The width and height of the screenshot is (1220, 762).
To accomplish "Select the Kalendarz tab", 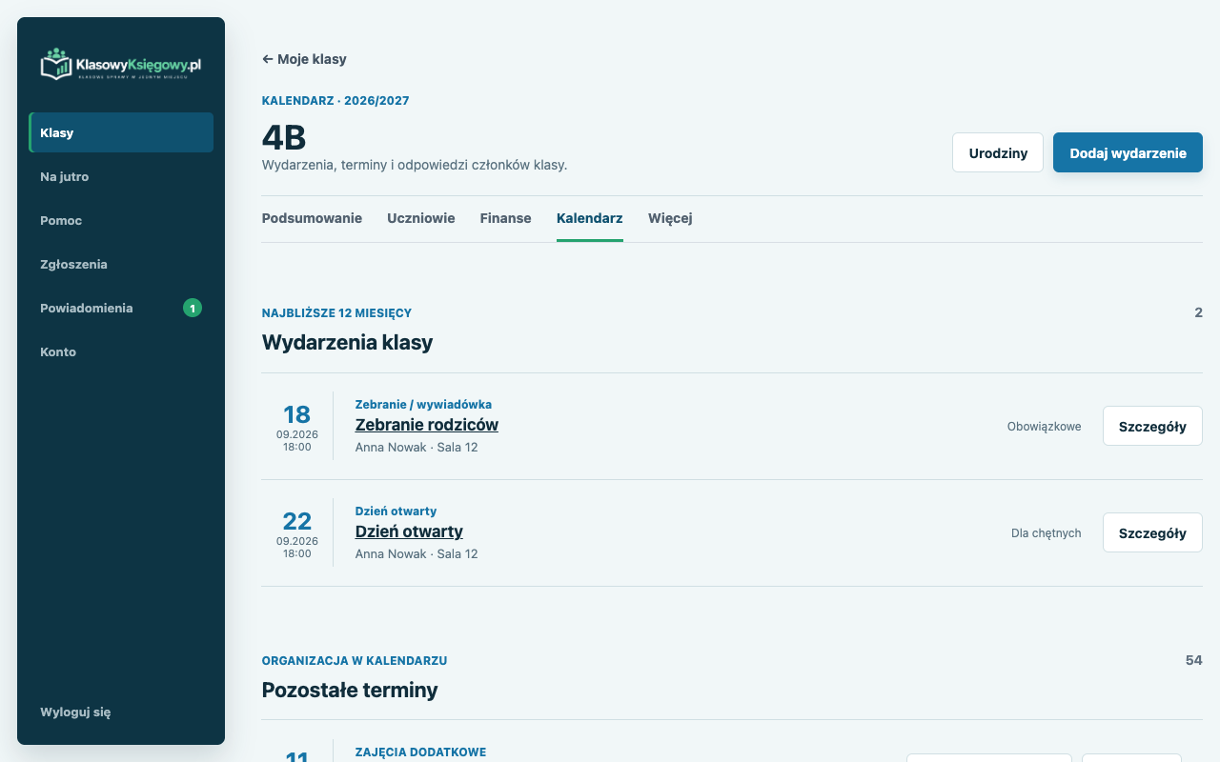I will tap(590, 218).
